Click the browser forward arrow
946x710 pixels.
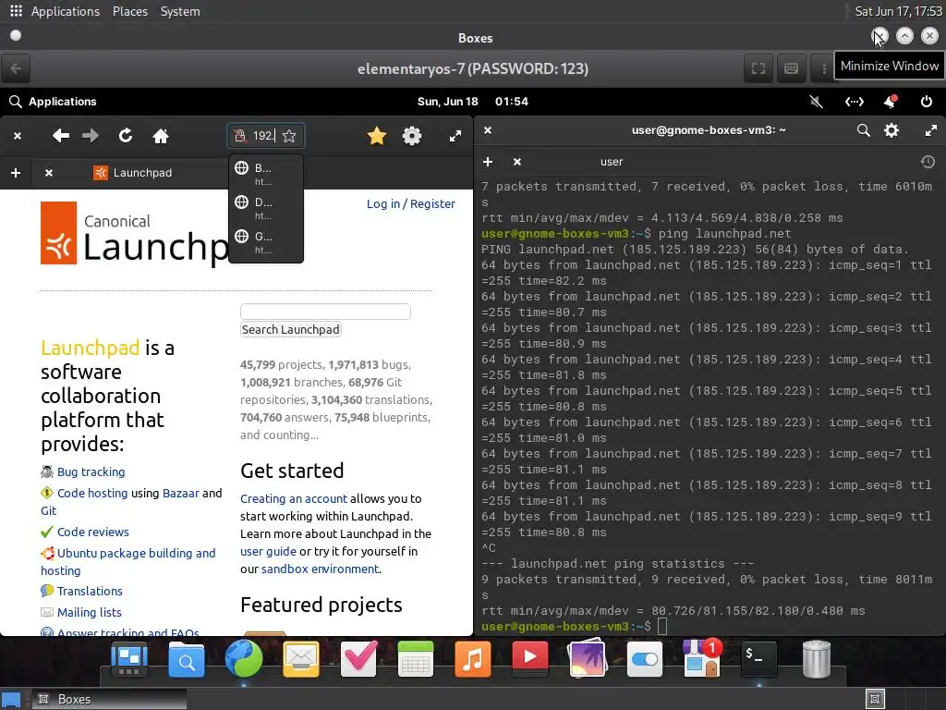tap(91, 136)
